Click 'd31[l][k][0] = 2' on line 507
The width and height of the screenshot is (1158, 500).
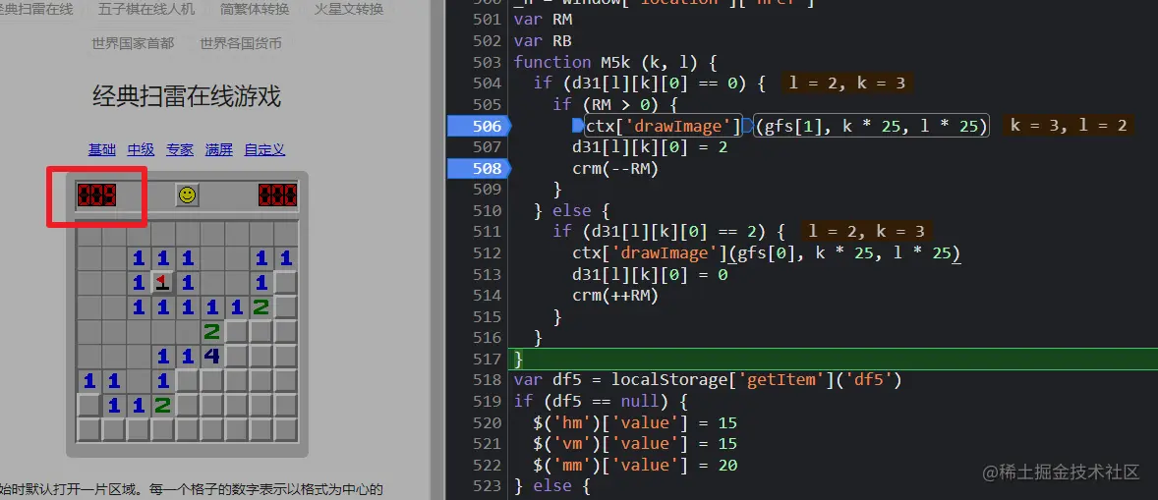pos(650,147)
